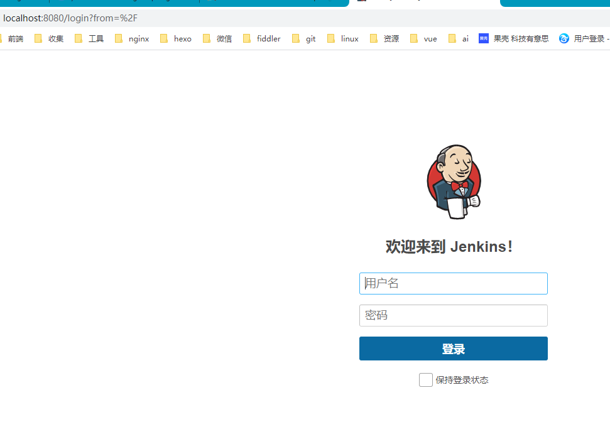Open the git bookmark folder
This screenshot has height=427, width=610.
tap(303, 38)
